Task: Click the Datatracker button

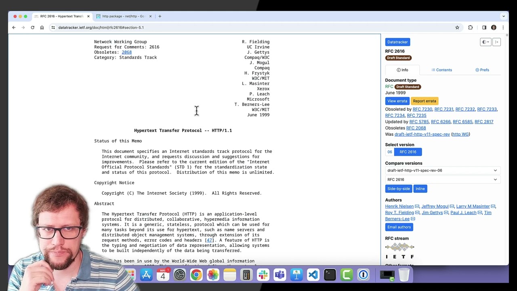Action: pos(397,42)
